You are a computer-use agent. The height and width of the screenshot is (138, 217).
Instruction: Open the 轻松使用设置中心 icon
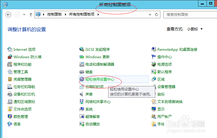[82, 79]
